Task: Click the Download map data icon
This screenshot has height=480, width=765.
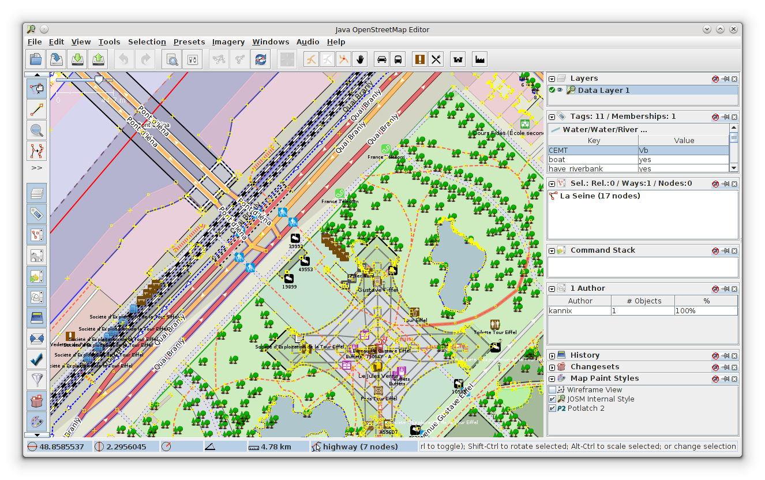Action: pyautogui.click(x=77, y=59)
